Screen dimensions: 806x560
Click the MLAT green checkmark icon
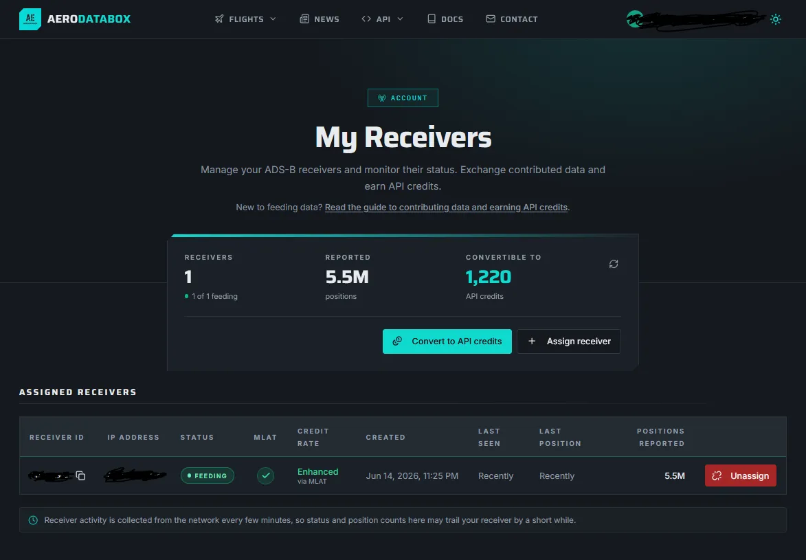coord(266,475)
